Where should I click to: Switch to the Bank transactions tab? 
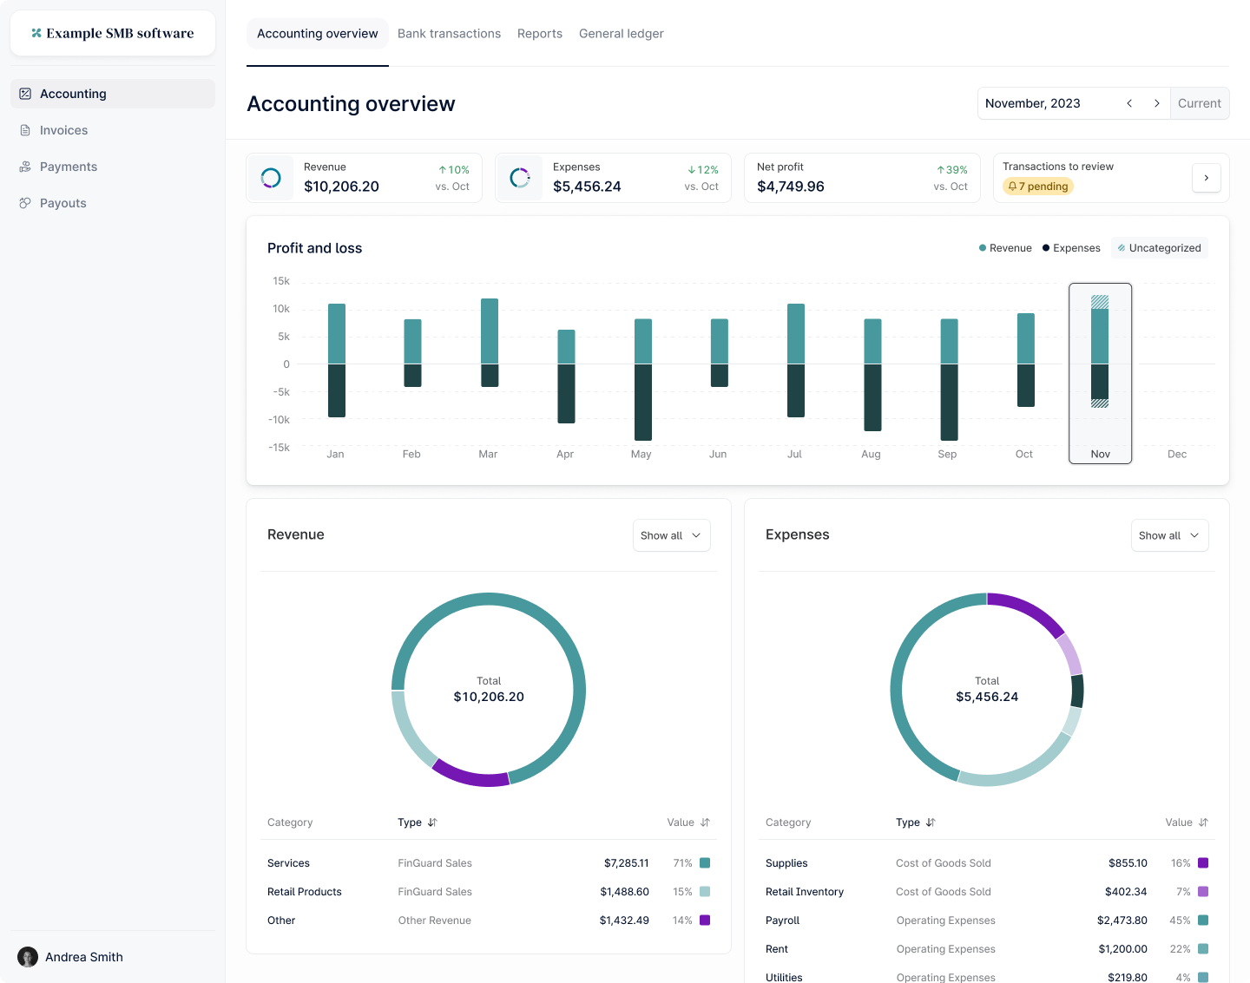click(x=449, y=33)
